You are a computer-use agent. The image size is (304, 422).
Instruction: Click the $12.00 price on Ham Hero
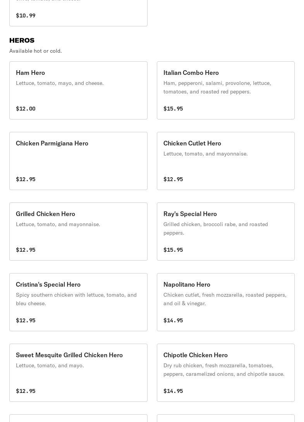[26, 109]
